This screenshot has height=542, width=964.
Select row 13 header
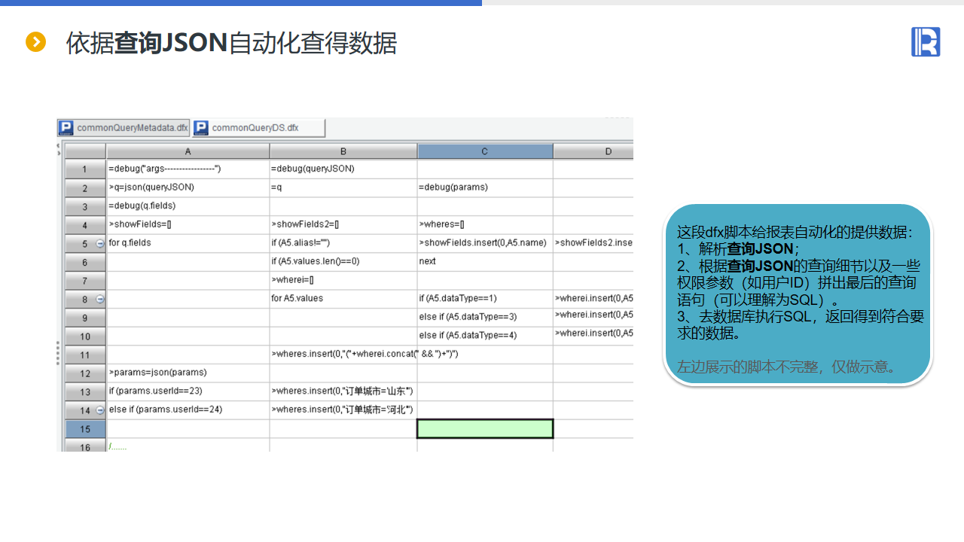pyautogui.click(x=85, y=391)
